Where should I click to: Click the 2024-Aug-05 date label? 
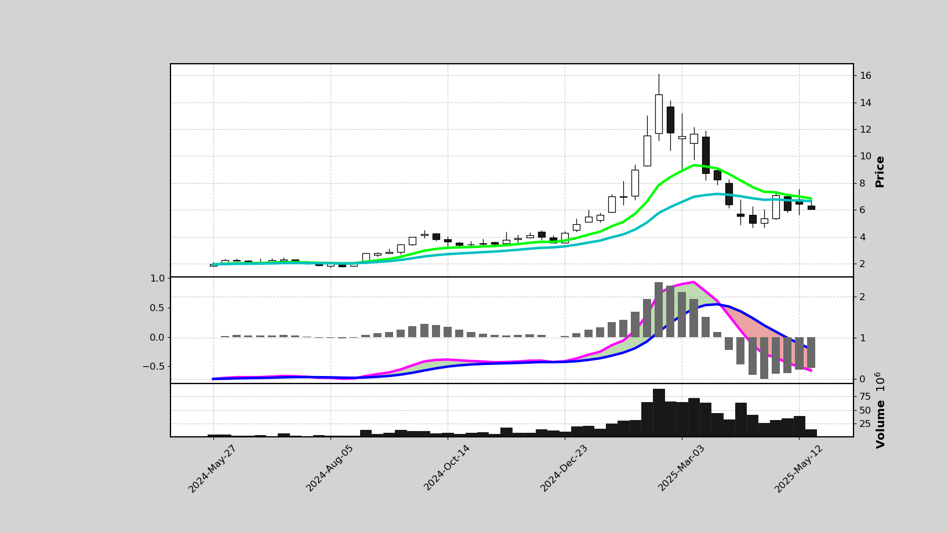[x=330, y=469]
